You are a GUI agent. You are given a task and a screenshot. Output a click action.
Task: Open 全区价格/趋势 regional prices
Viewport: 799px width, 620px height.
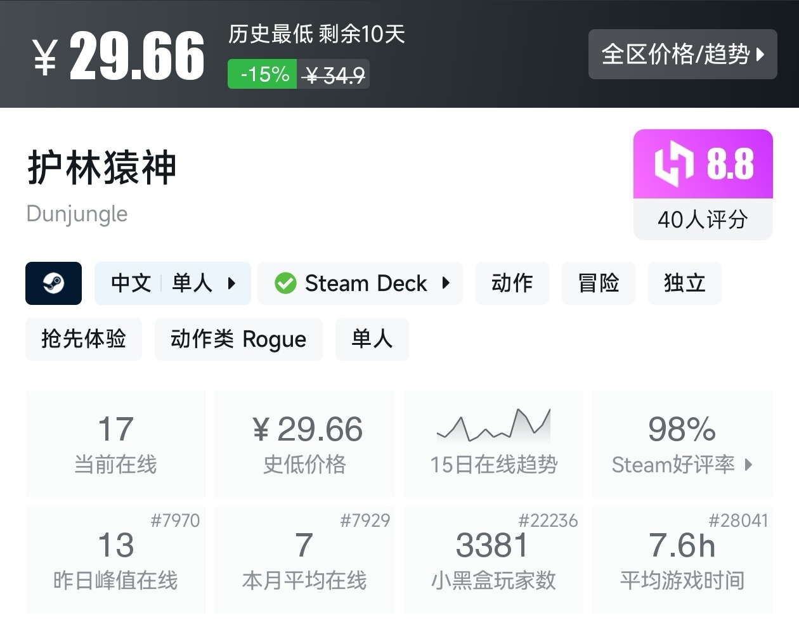682,55
